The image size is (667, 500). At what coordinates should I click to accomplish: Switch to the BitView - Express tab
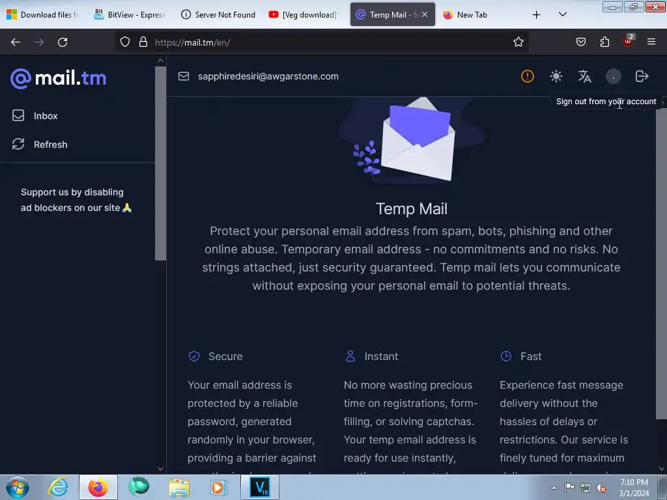[x=130, y=14]
